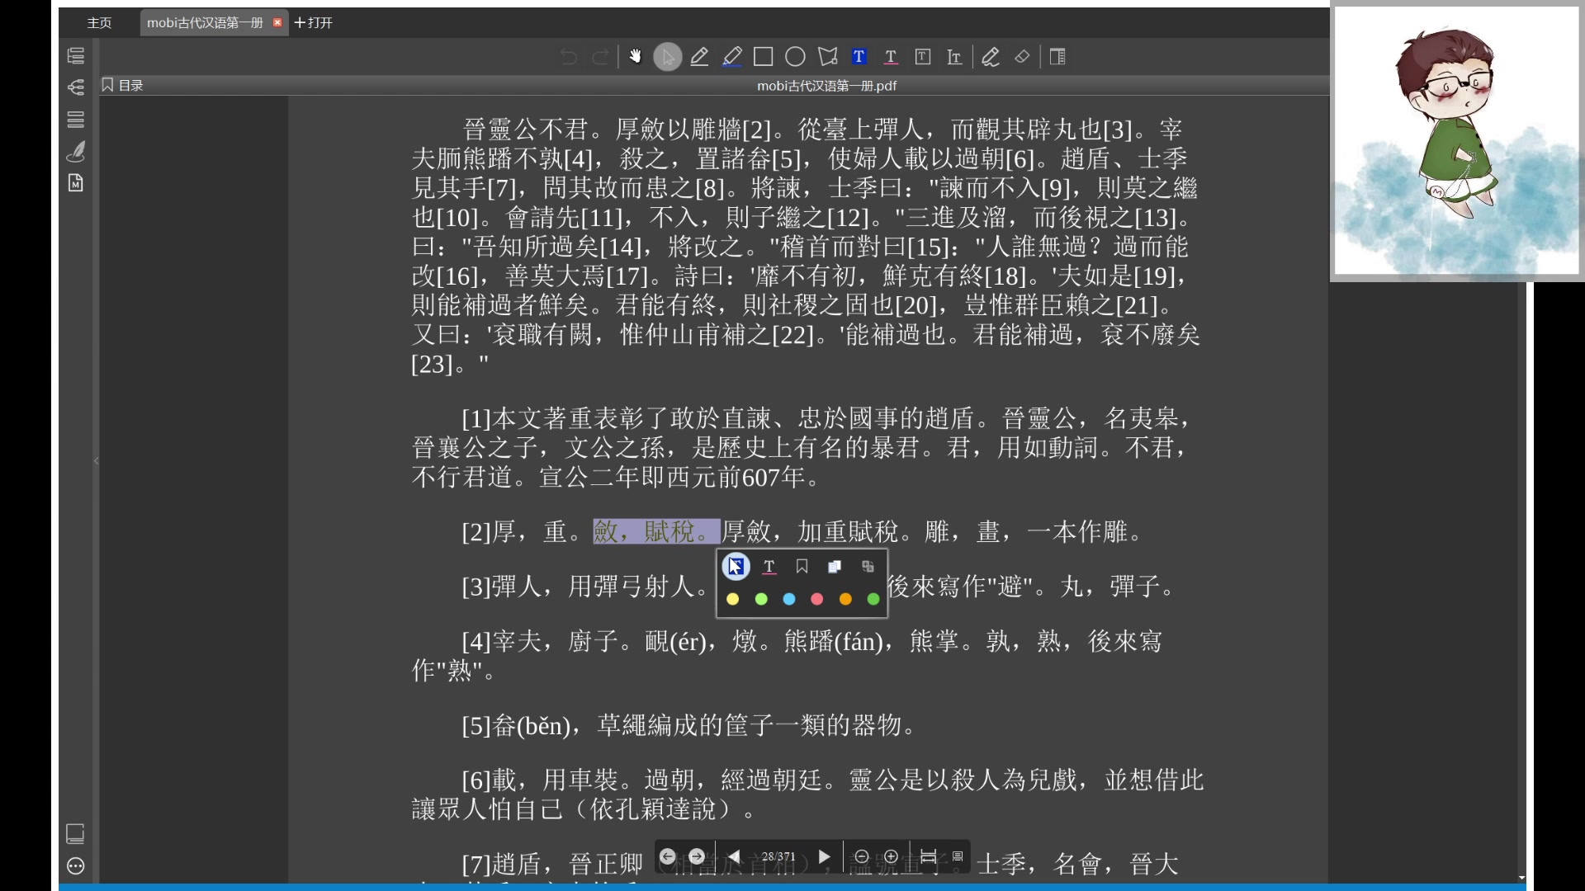Open the annotations brush sidebar icon
Image resolution: width=1585 pixels, height=891 pixels.
click(x=76, y=151)
